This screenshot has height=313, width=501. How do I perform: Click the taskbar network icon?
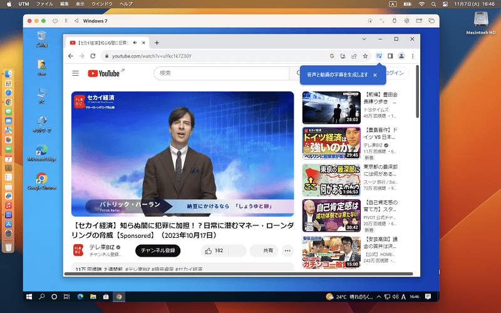[x=387, y=297]
